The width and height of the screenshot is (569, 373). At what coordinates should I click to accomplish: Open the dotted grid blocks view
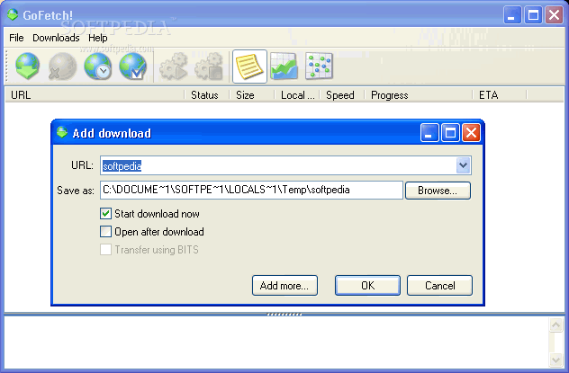319,67
